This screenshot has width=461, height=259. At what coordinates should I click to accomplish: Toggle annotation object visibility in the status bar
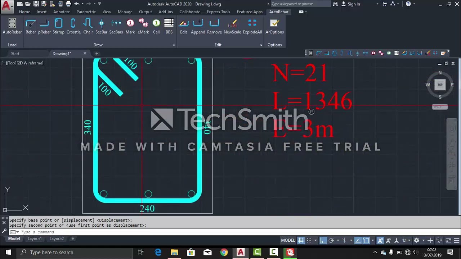pos(380,240)
